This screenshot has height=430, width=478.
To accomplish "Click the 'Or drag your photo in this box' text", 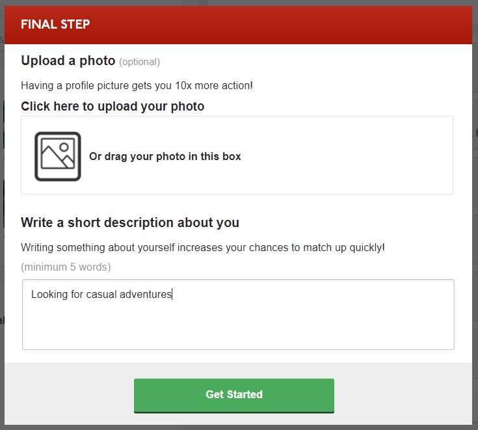I will click(x=165, y=156).
